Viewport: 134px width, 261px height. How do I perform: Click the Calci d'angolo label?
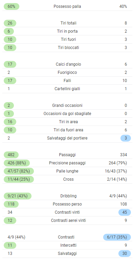point(69,64)
